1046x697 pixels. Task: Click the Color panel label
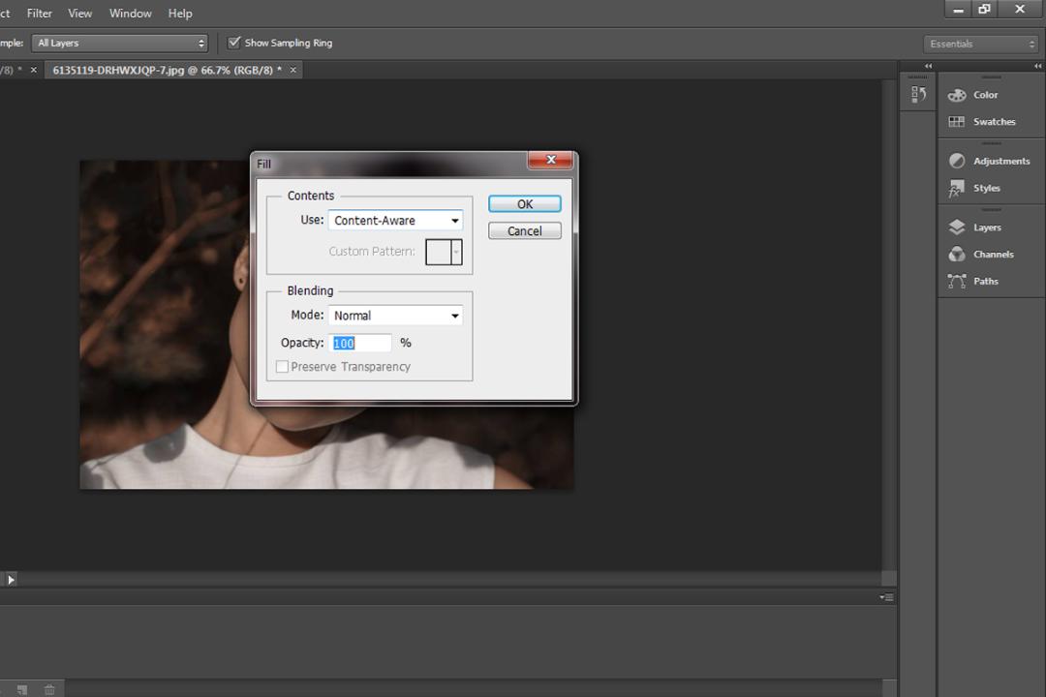(985, 95)
